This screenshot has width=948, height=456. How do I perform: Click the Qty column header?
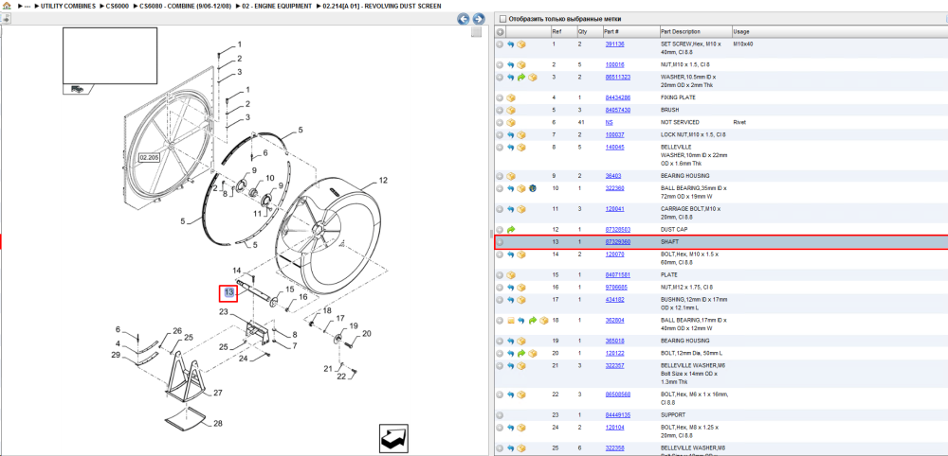click(x=582, y=32)
